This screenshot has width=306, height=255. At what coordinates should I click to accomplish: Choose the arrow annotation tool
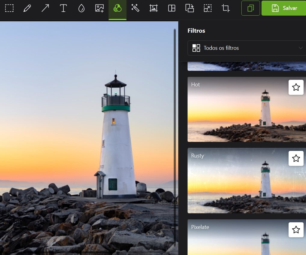point(45,8)
